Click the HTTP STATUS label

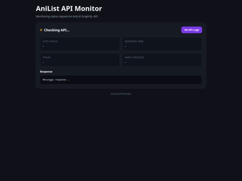click(50, 42)
